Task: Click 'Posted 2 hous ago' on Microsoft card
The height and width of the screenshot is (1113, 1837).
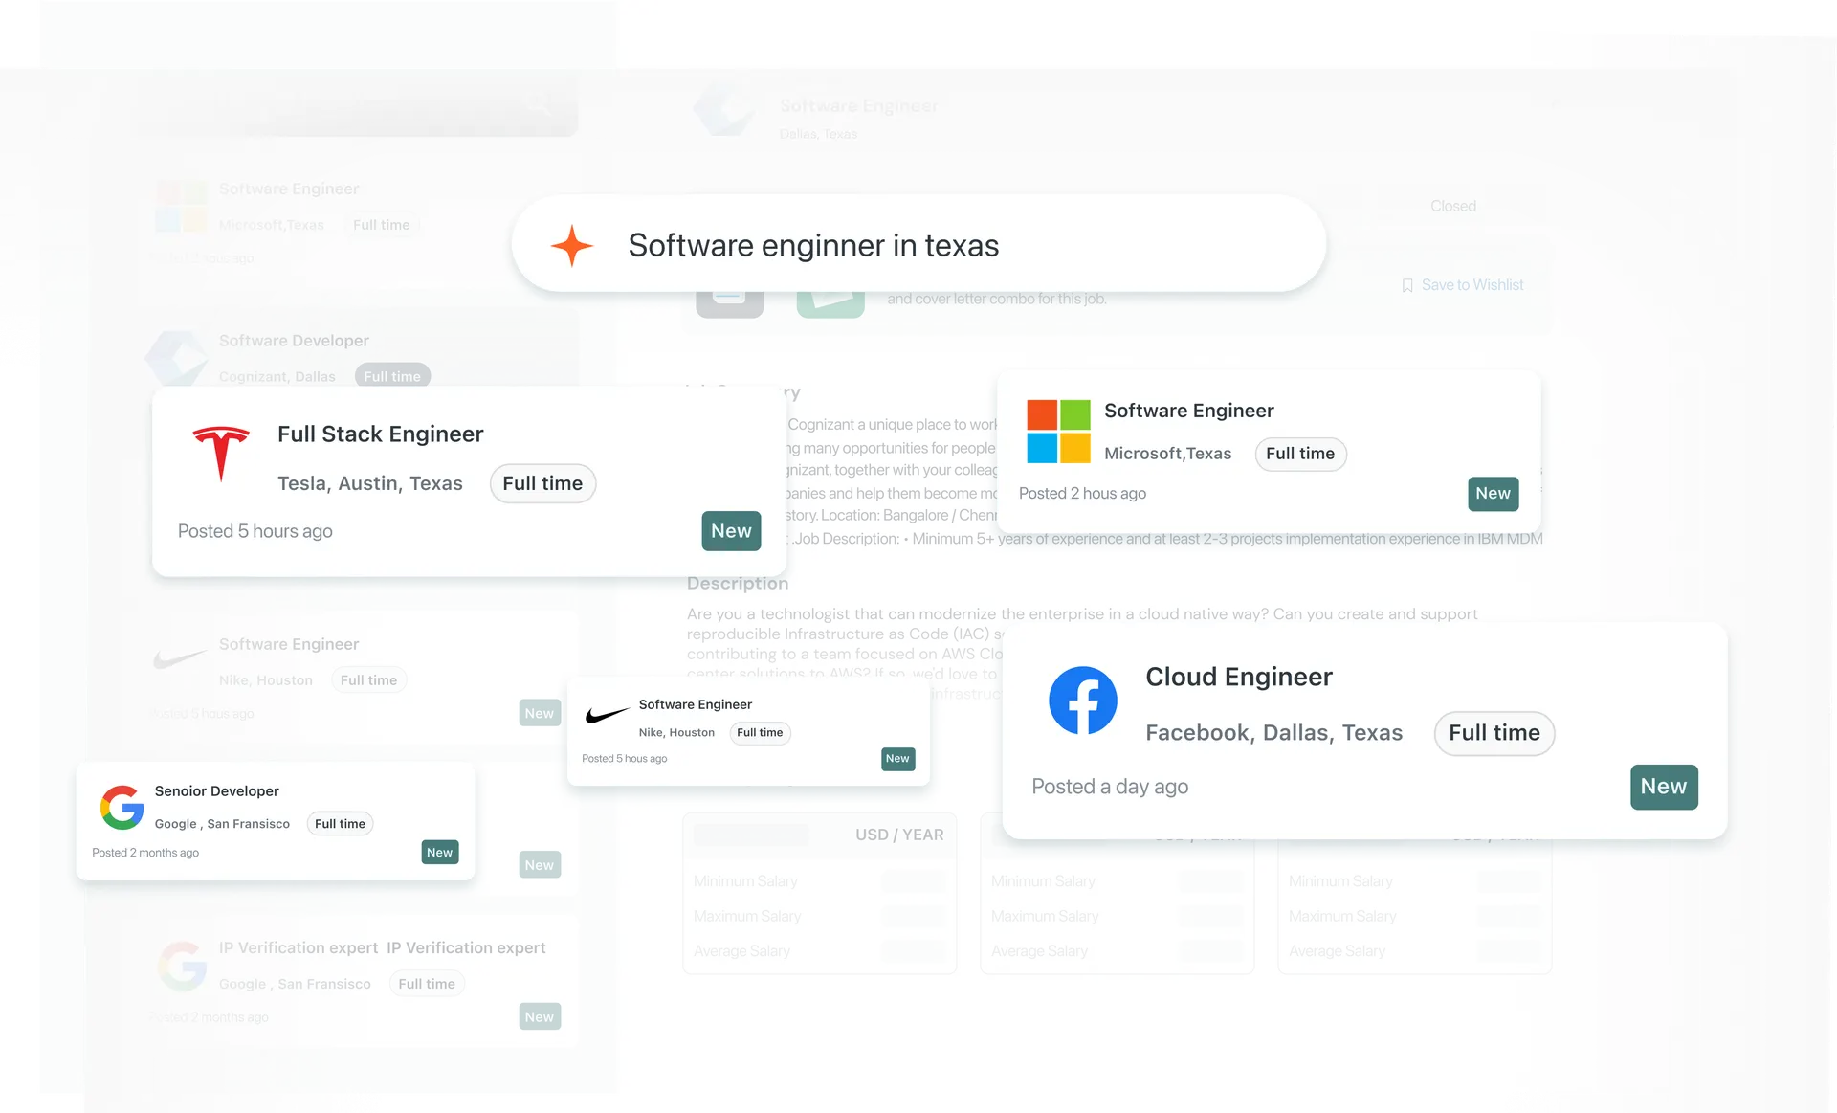Action: click(1082, 494)
